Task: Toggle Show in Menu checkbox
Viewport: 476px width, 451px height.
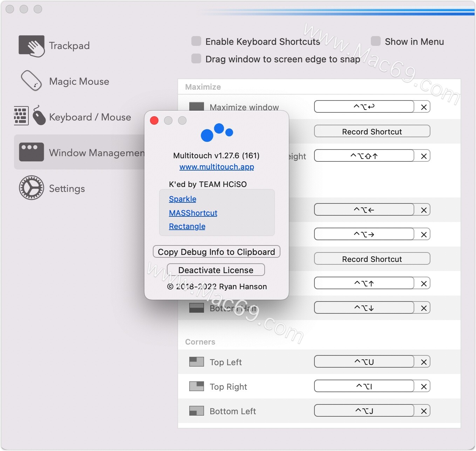Action: click(376, 41)
